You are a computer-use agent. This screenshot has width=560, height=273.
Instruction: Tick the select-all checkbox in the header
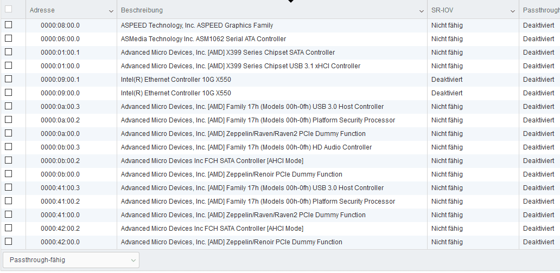coord(8,9)
